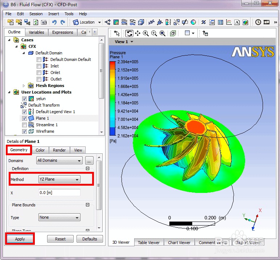Uncheck the yelun contour checkbox
280x260 pixels.
click(x=24, y=99)
